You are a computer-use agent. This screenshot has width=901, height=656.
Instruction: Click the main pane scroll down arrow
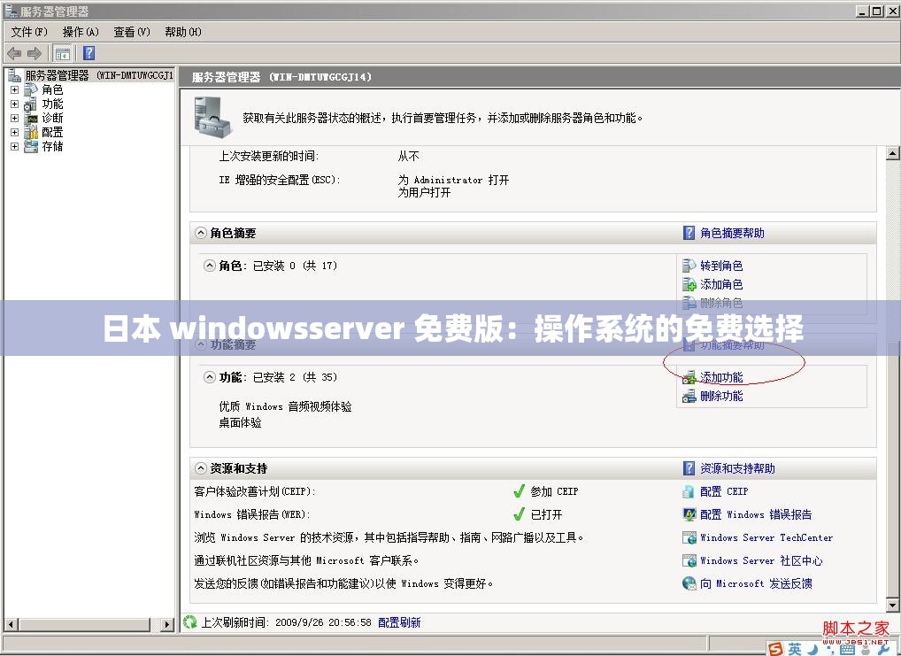pos(892,605)
